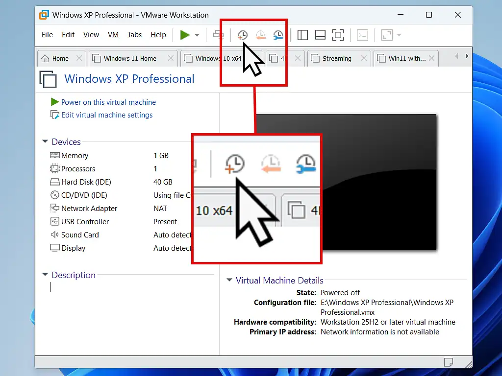The height and width of the screenshot is (376, 502).
Task: Open the Tabs menu
Action: point(134,35)
